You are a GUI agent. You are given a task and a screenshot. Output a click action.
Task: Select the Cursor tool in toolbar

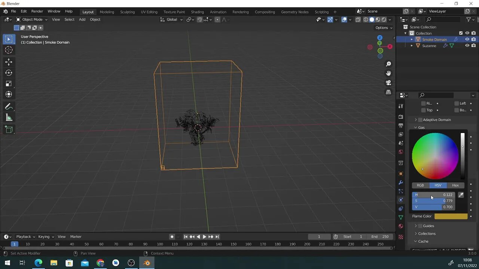9,50
